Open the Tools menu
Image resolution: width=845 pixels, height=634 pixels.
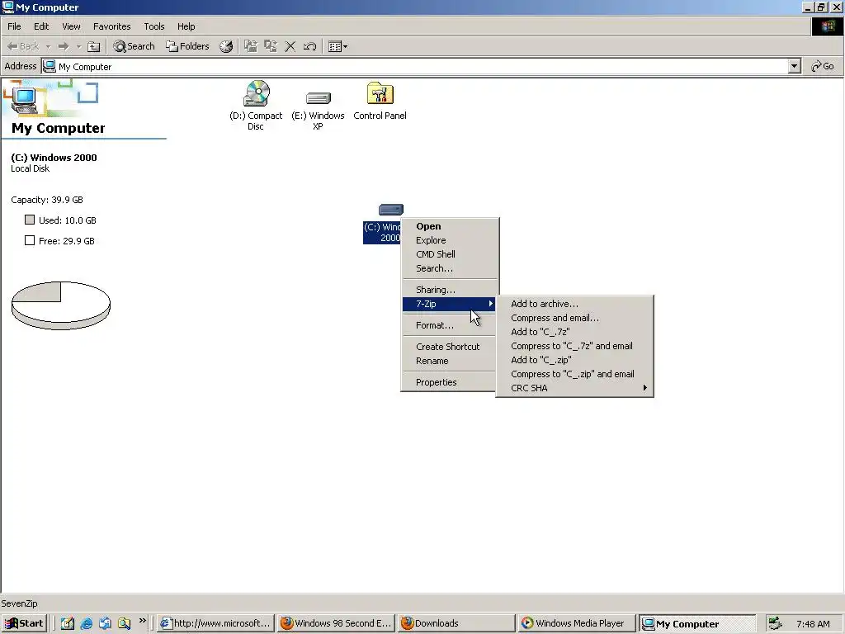coord(154,26)
